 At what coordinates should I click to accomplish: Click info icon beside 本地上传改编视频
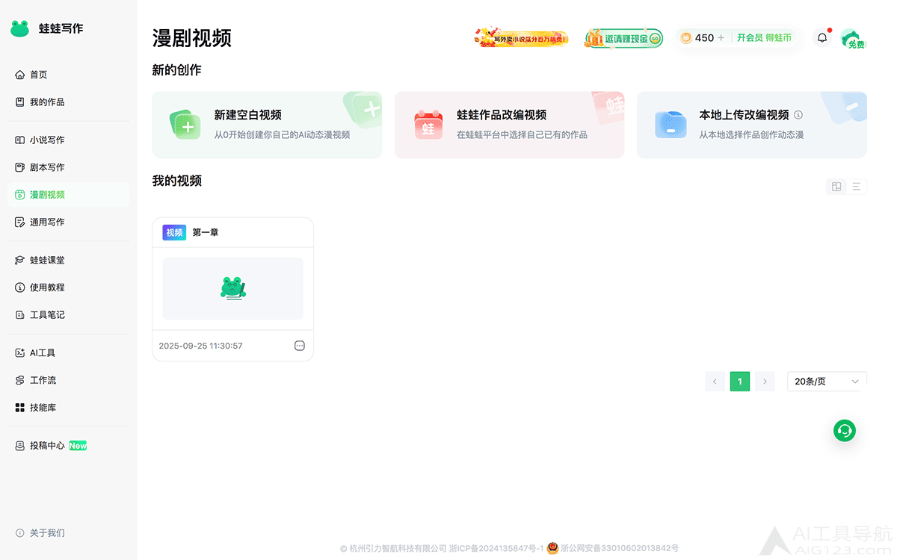798,115
